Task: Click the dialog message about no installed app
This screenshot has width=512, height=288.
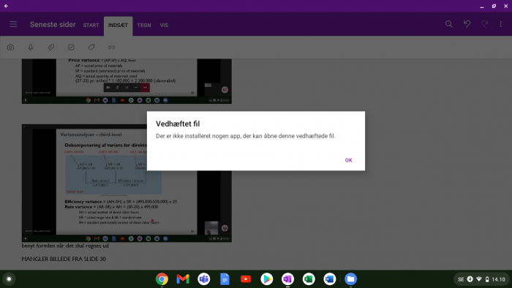Action: coord(246,136)
